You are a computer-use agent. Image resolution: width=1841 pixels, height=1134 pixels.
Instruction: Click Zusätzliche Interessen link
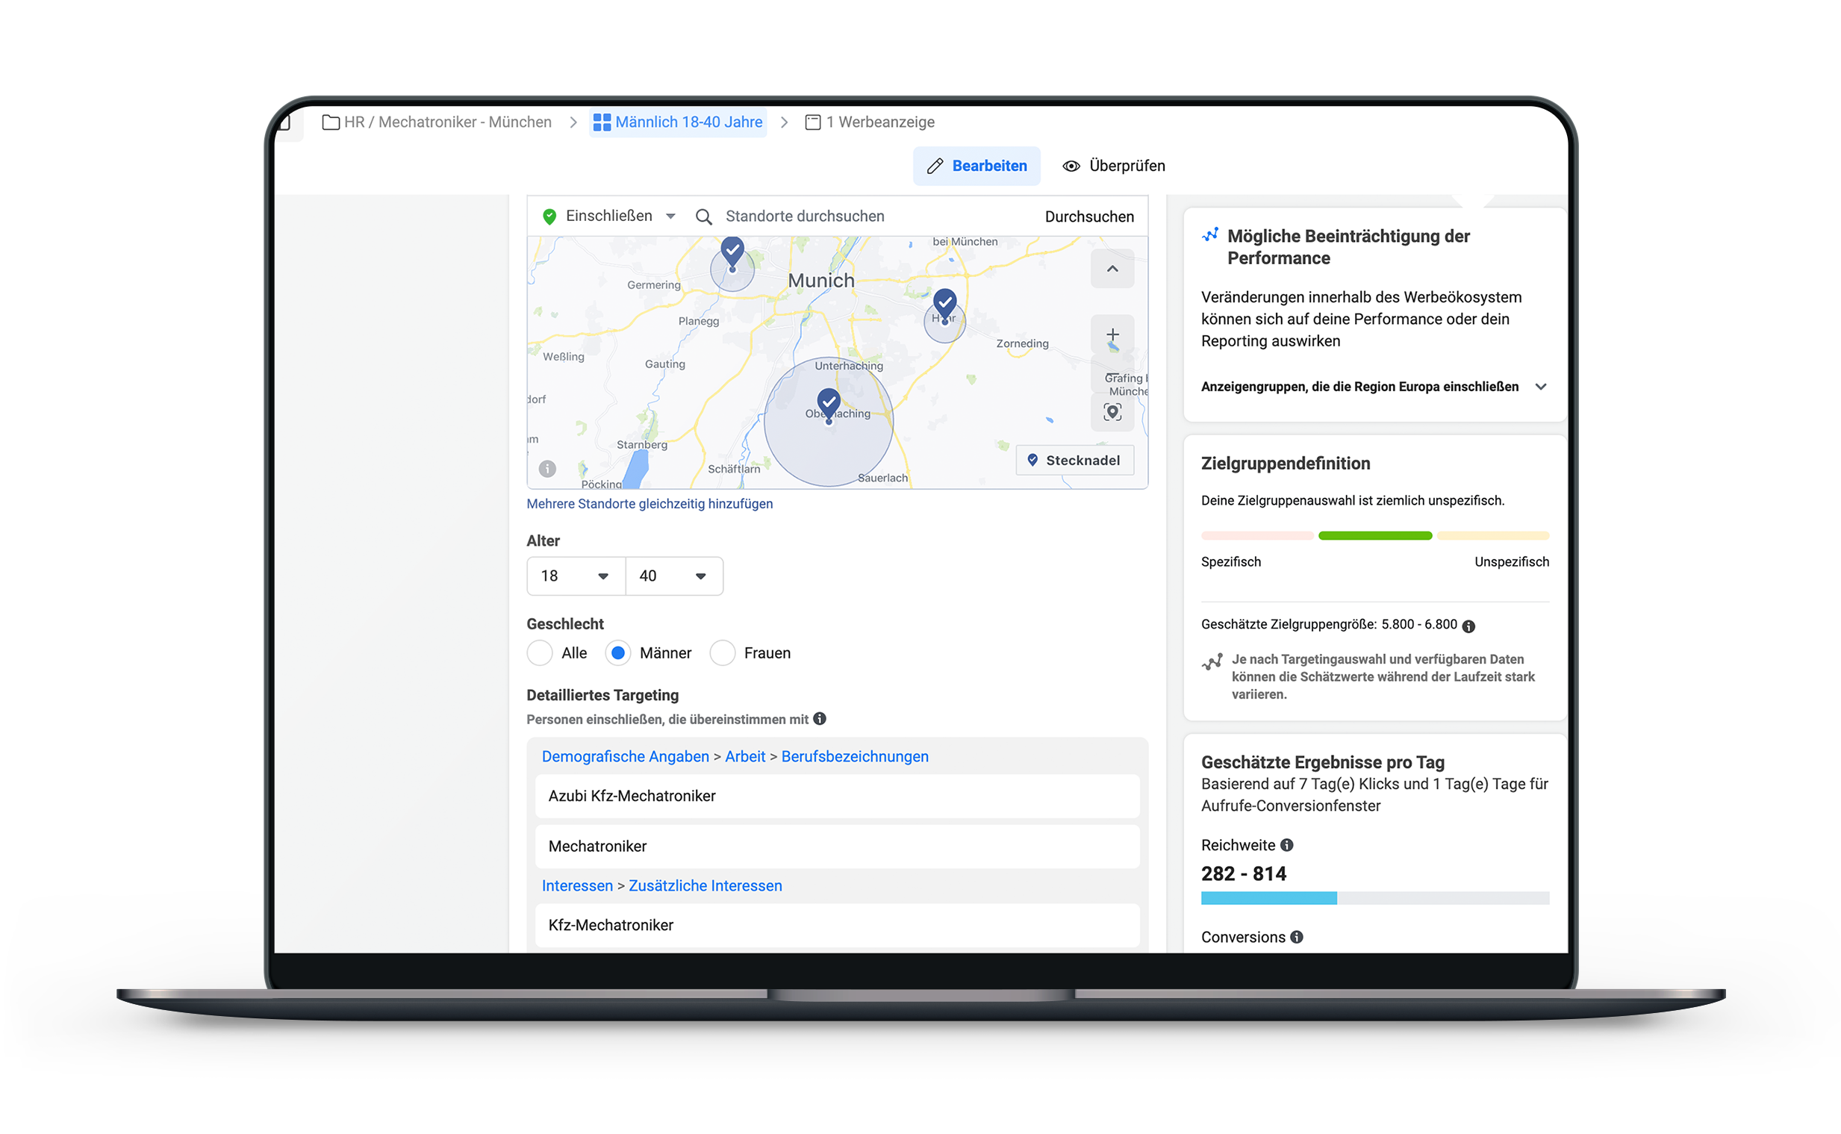705,885
